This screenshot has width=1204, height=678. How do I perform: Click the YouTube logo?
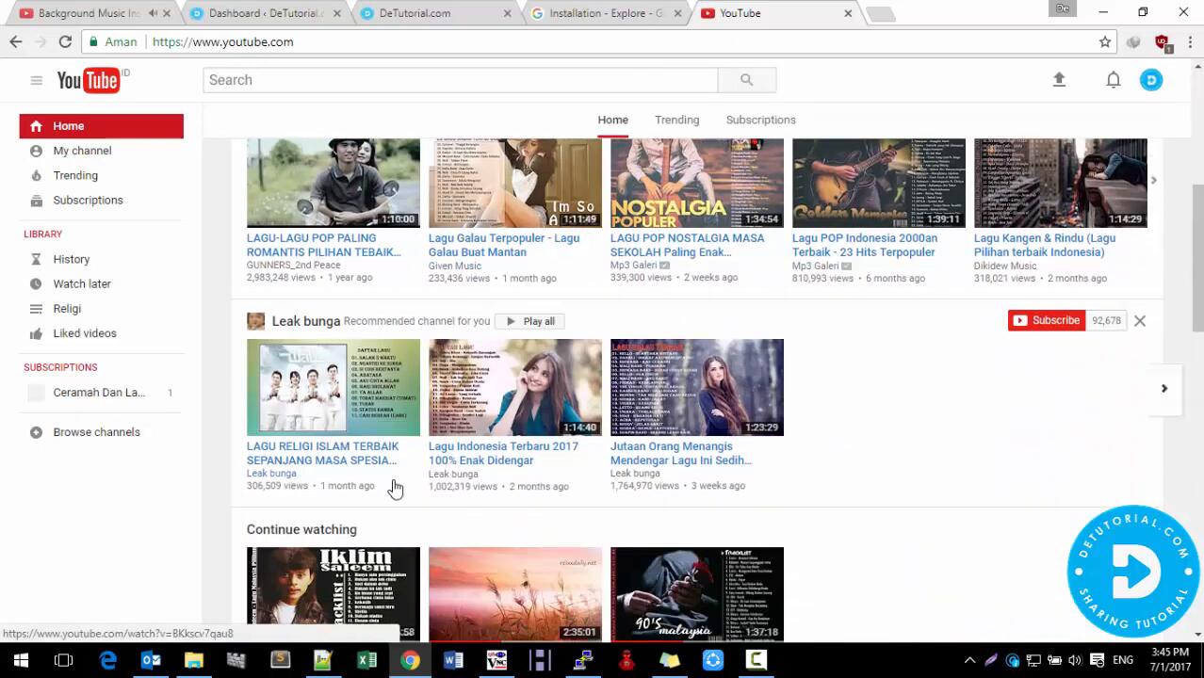click(x=89, y=81)
